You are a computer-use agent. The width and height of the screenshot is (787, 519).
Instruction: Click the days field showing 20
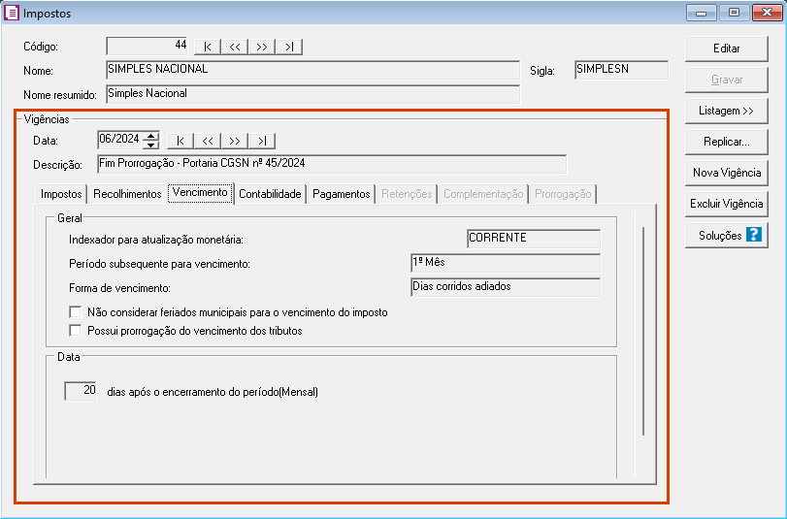click(81, 391)
